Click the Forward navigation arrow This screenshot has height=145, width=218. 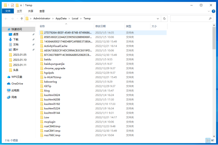12,18
